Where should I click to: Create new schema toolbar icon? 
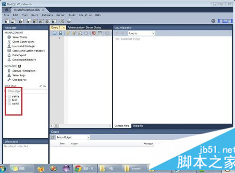(x=29, y=21)
